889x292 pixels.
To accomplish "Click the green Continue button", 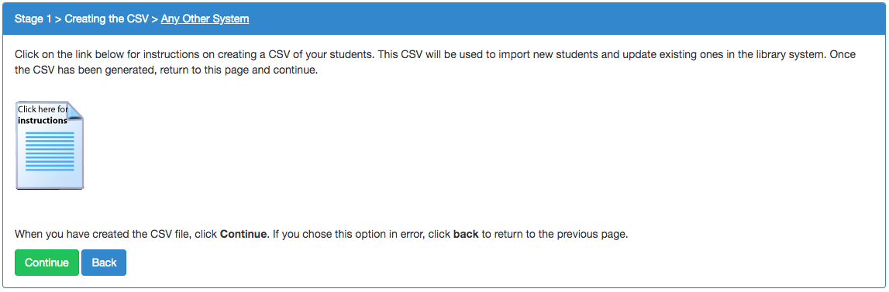I will point(47,263).
